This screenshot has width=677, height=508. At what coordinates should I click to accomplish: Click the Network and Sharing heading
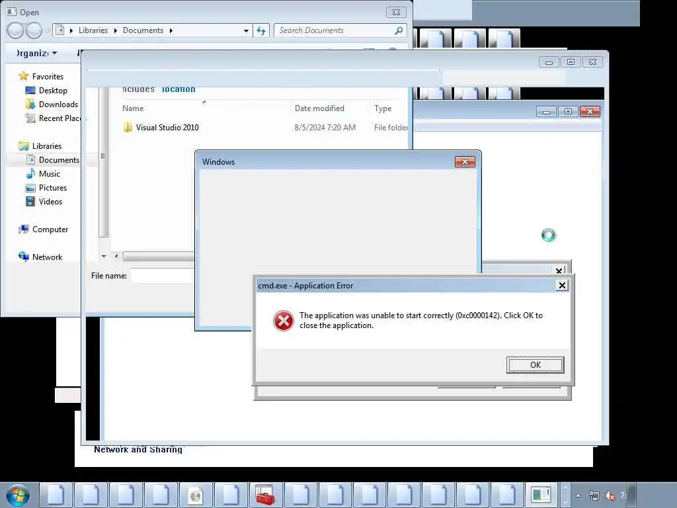[139, 450]
